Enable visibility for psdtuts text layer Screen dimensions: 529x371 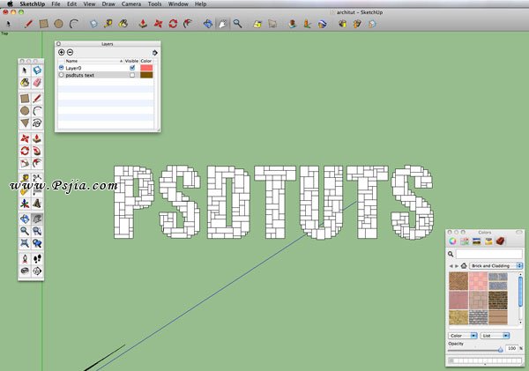[132, 76]
